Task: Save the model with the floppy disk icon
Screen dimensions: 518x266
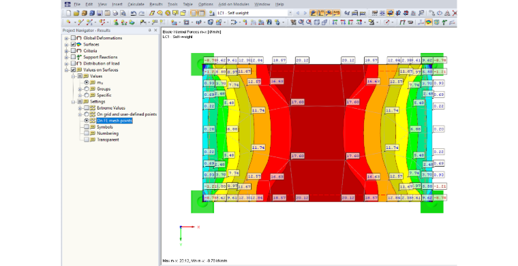Action: 100,13
